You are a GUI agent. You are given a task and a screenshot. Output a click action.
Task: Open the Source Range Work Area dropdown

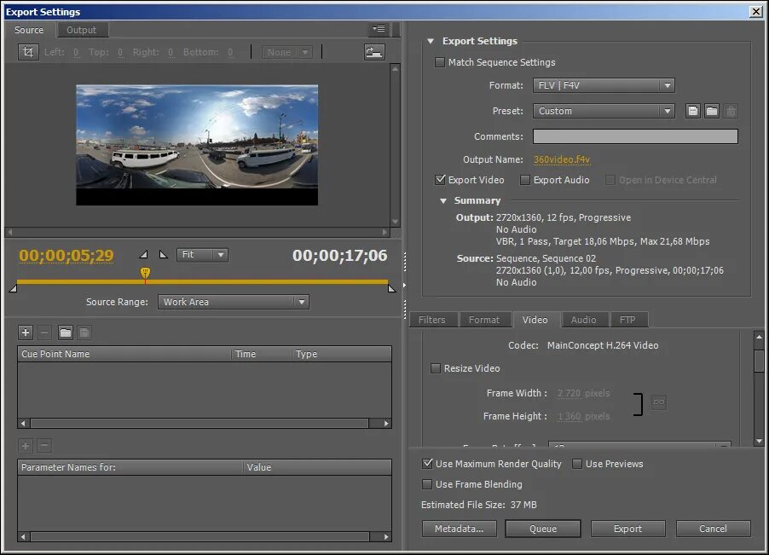pos(233,302)
